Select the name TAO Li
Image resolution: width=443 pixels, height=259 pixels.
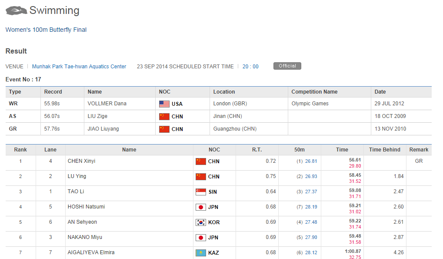76,192
